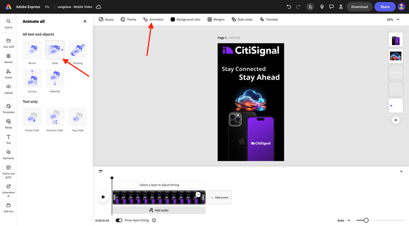Click the cloud sync status icon
The width and height of the screenshot is (409, 226).
click(x=99, y=7)
